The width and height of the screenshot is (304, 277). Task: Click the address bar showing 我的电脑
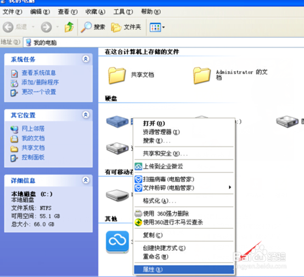(x=164, y=42)
